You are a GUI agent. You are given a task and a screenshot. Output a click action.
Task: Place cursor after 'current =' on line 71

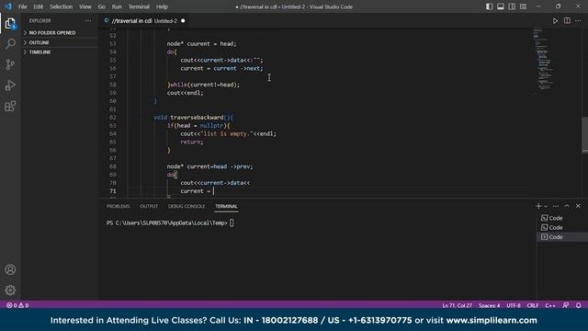[x=213, y=191]
